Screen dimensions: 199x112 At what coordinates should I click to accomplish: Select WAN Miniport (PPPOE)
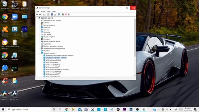[x=53, y=72]
